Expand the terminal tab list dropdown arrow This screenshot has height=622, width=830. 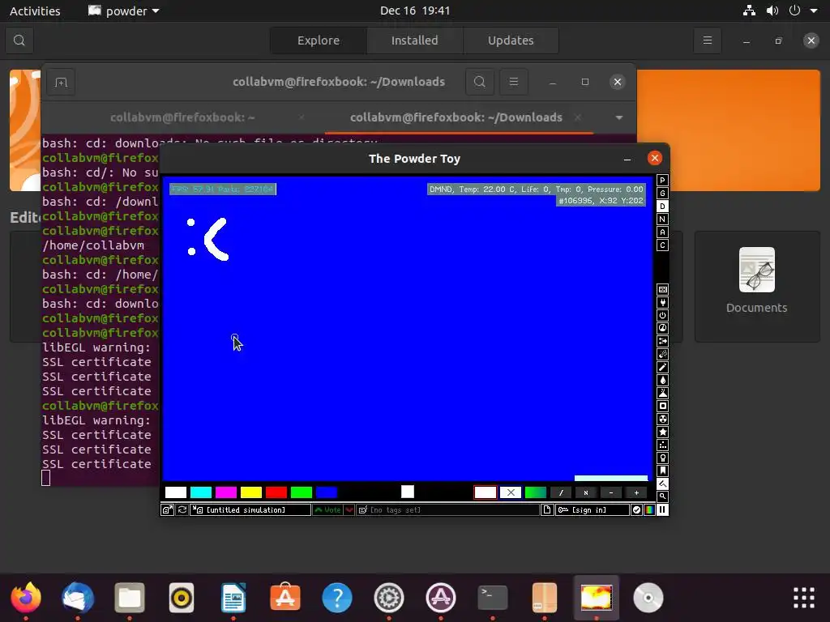[x=618, y=117]
